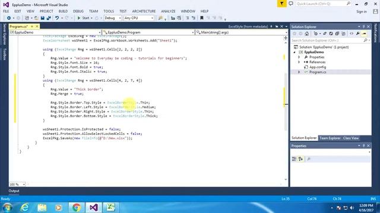The image size is (380, 213).
Task: Open Excel from the taskbar
Action: 110,208
